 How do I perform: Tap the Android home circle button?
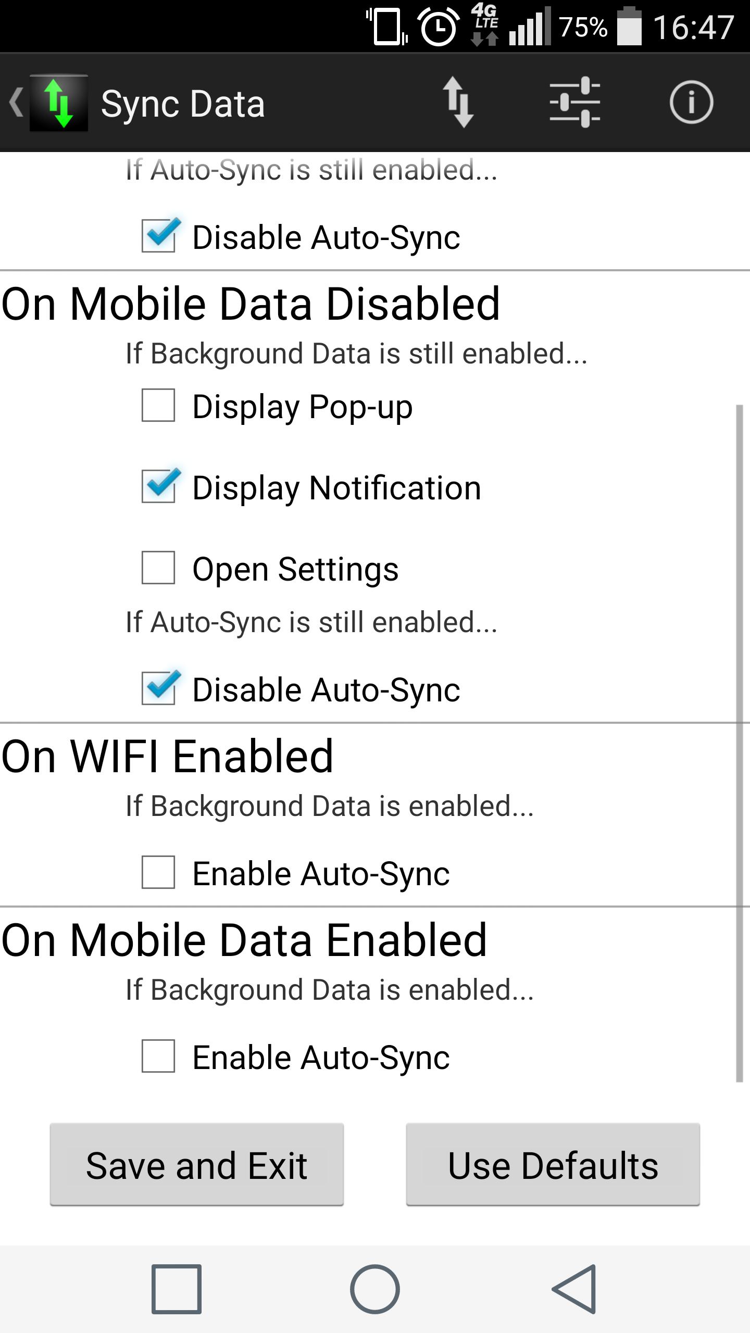(375, 1289)
